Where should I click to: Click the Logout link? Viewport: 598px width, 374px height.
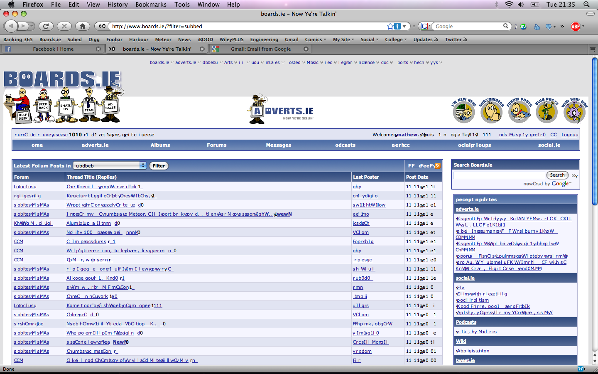[570, 135]
